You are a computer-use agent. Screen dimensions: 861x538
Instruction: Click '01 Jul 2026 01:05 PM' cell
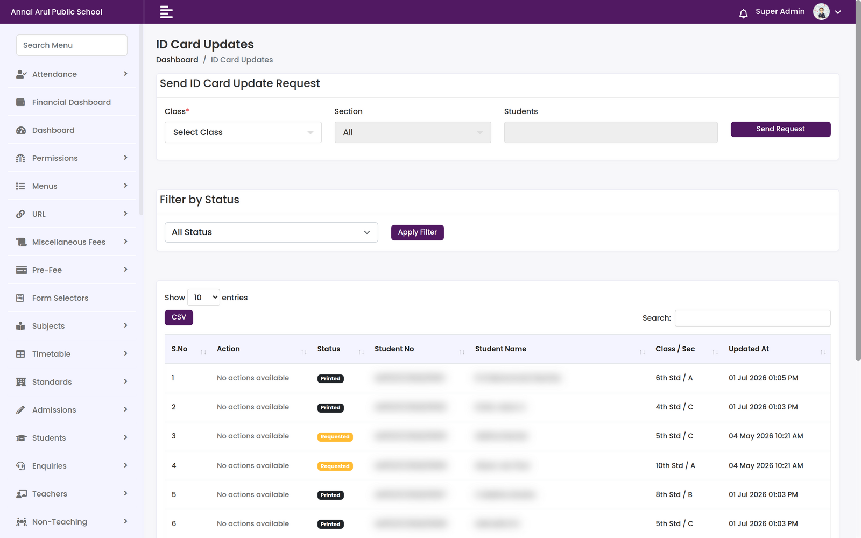[763, 378]
